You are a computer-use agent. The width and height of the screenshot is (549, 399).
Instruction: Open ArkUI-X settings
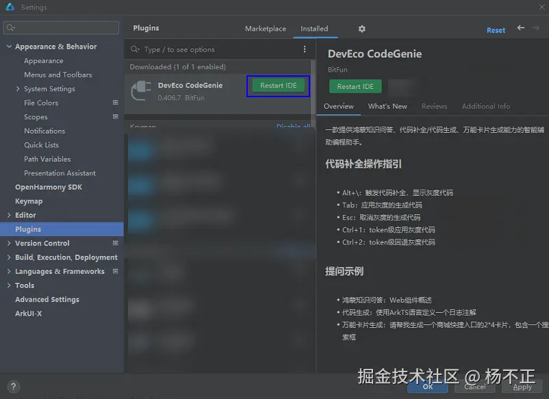[x=28, y=313]
